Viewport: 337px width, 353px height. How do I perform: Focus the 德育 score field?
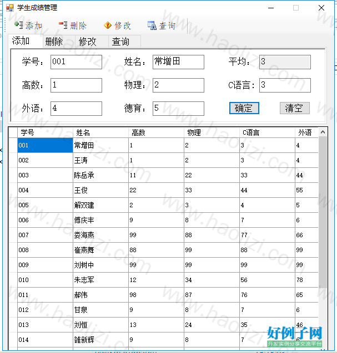coord(178,109)
